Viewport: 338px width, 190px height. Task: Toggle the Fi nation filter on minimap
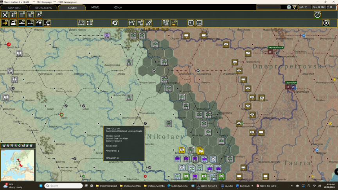(x=12, y=145)
